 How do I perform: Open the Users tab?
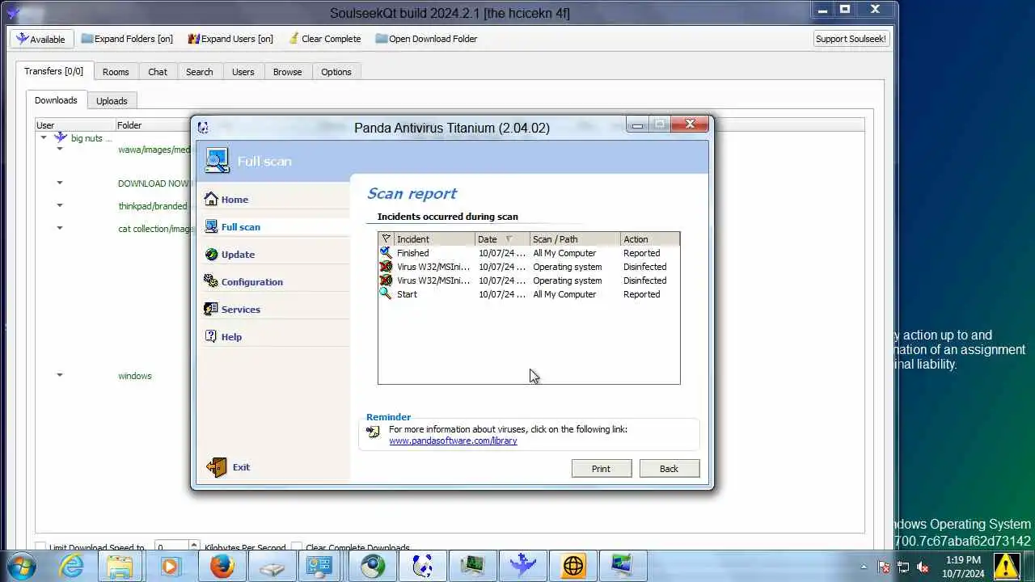[x=243, y=72]
